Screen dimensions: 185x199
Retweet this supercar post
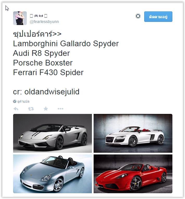coord(31,109)
